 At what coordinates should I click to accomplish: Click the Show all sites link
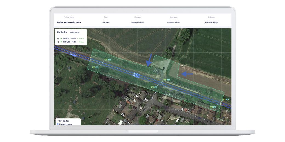coord(75,32)
